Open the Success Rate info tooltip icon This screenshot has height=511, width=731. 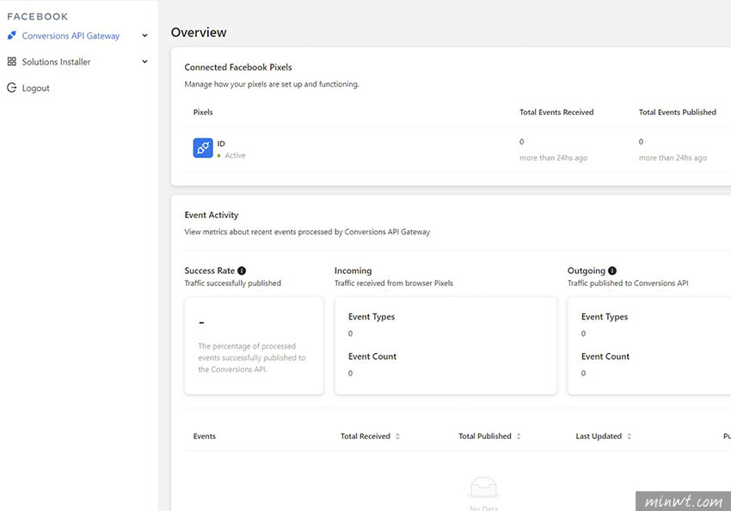(242, 271)
